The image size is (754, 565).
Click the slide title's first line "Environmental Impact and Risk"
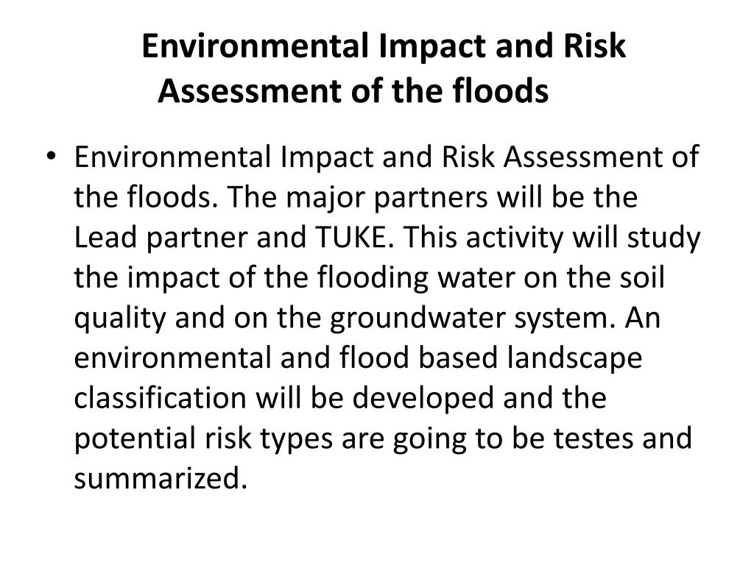coord(384,46)
